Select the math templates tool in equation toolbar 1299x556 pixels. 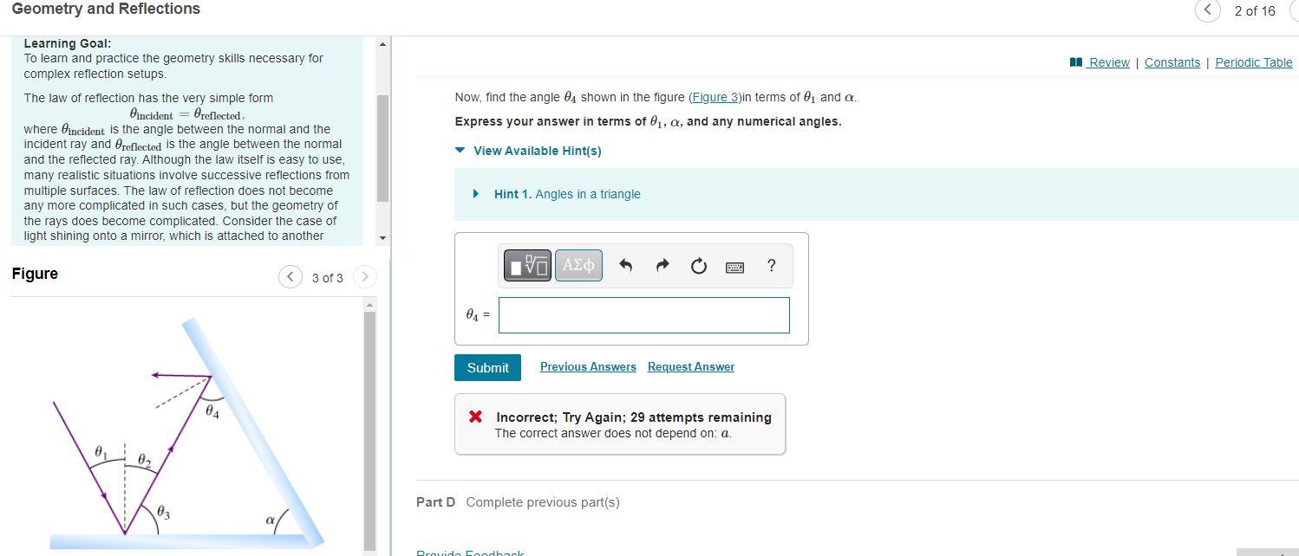pyautogui.click(x=526, y=265)
